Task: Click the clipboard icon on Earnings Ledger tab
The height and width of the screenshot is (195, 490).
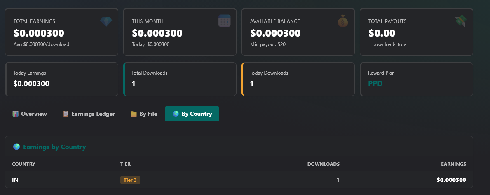Action: [x=66, y=114]
